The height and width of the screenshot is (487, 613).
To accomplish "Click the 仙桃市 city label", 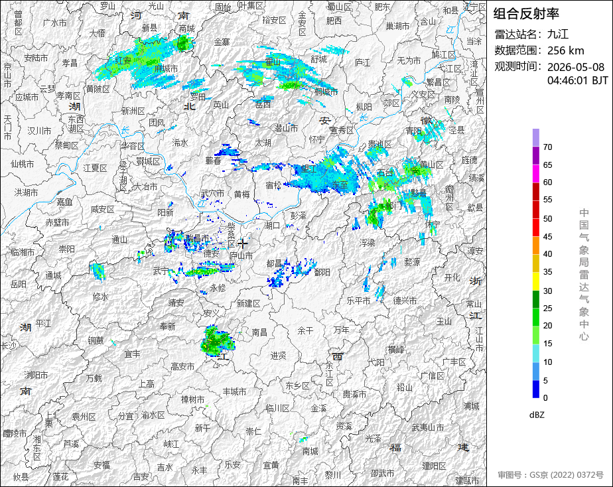I will pos(23,164).
